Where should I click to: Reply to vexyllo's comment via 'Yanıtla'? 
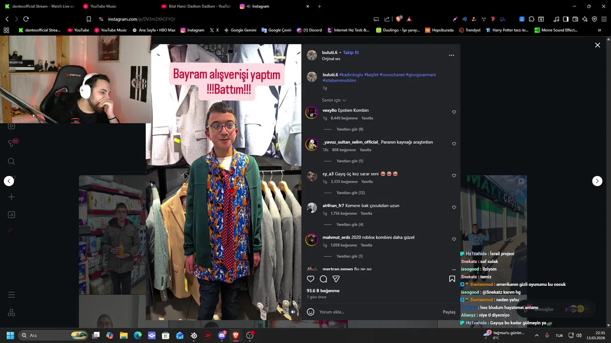367,118
